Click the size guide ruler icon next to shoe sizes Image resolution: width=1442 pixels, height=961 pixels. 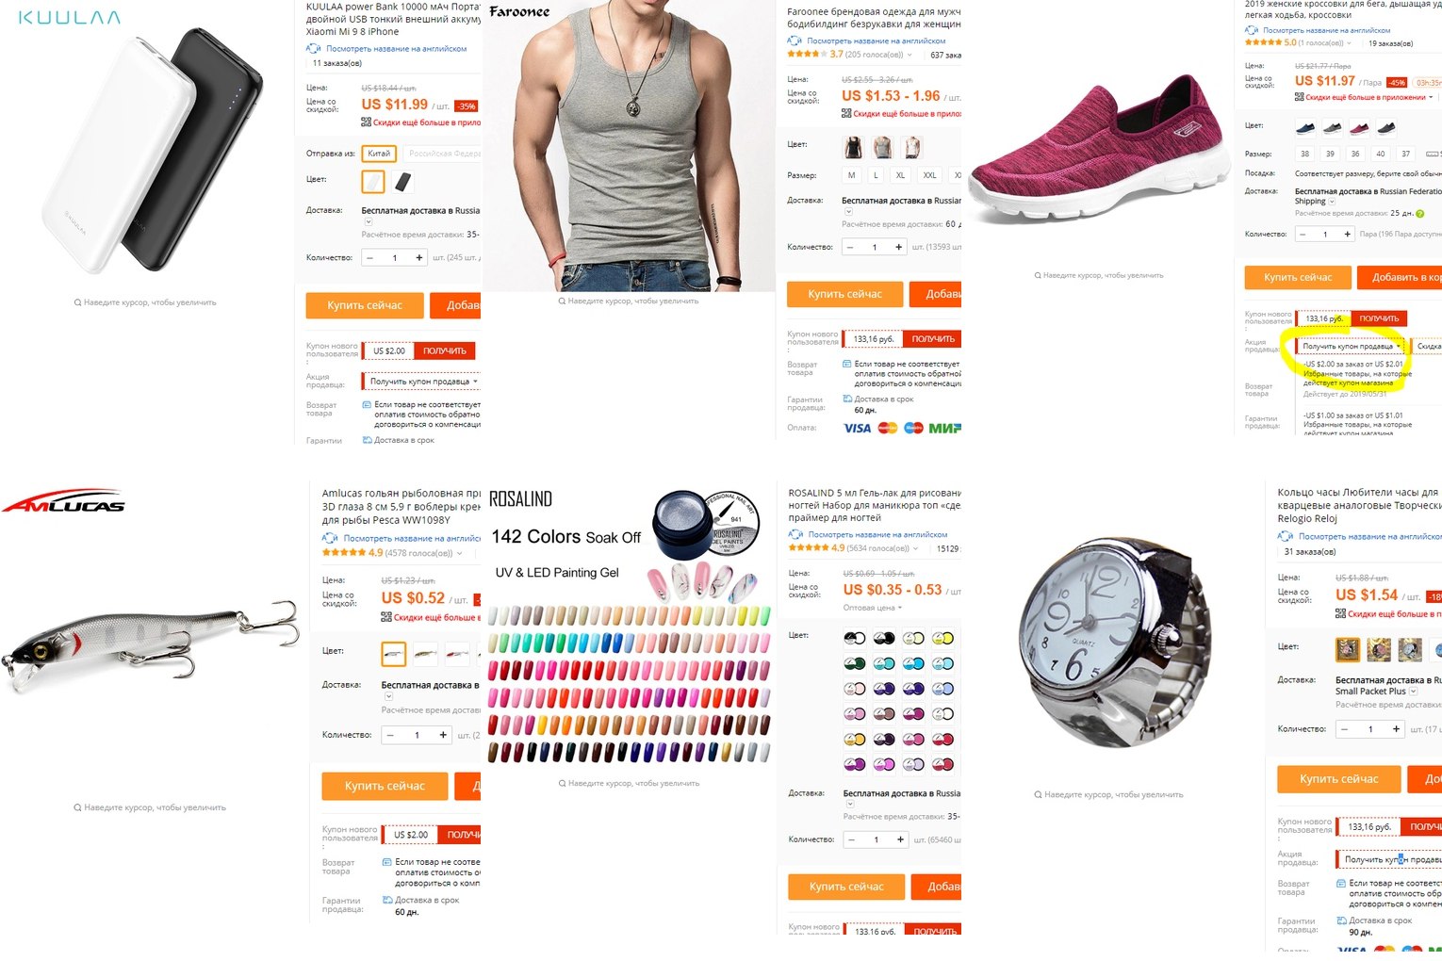point(1433,155)
